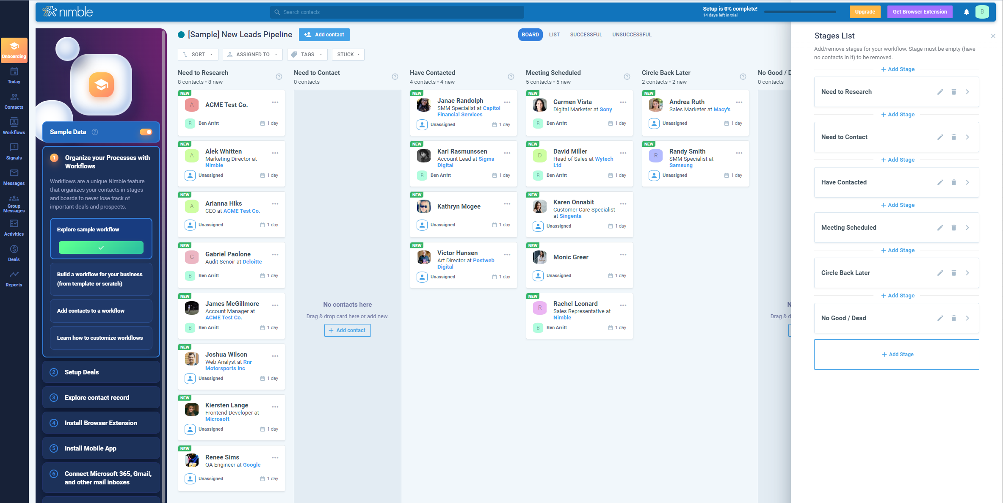Screen dimensions: 1003x503
Task: Open Activities sidebar icon
Action: pyautogui.click(x=14, y=228)
